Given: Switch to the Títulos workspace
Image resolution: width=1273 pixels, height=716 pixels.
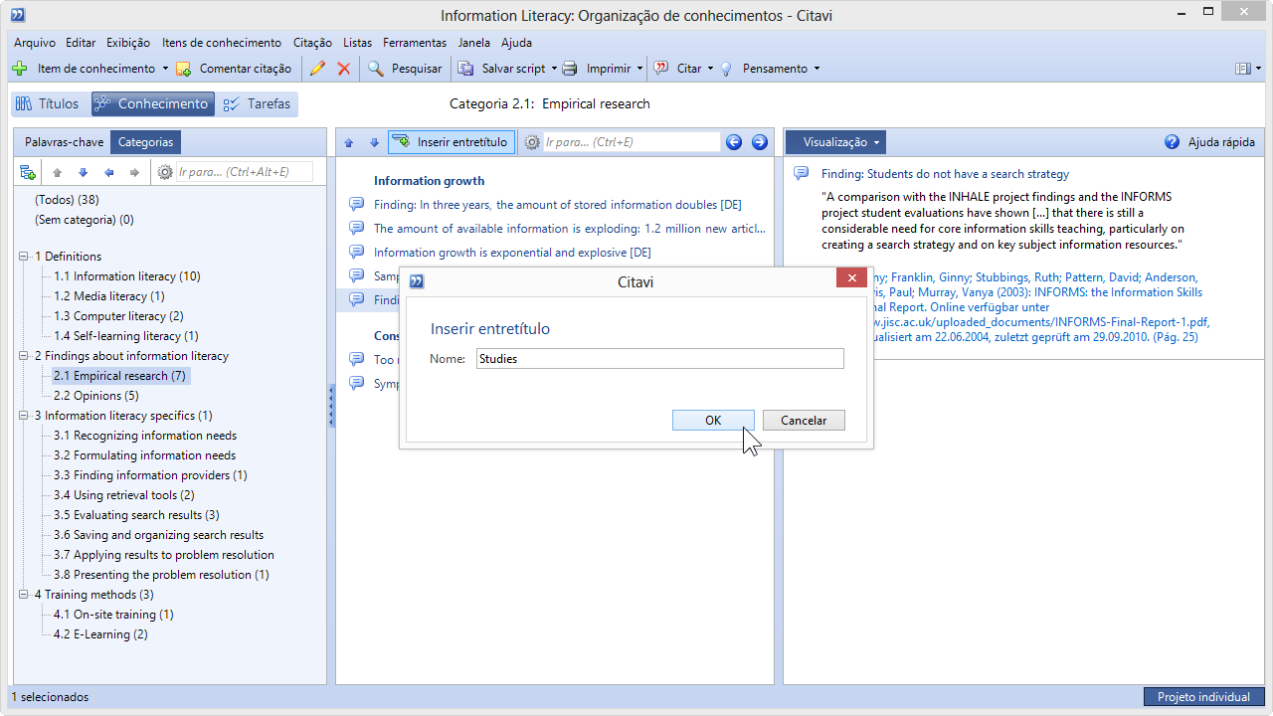Looking at the screenshot, I should (x=48, y=103).
